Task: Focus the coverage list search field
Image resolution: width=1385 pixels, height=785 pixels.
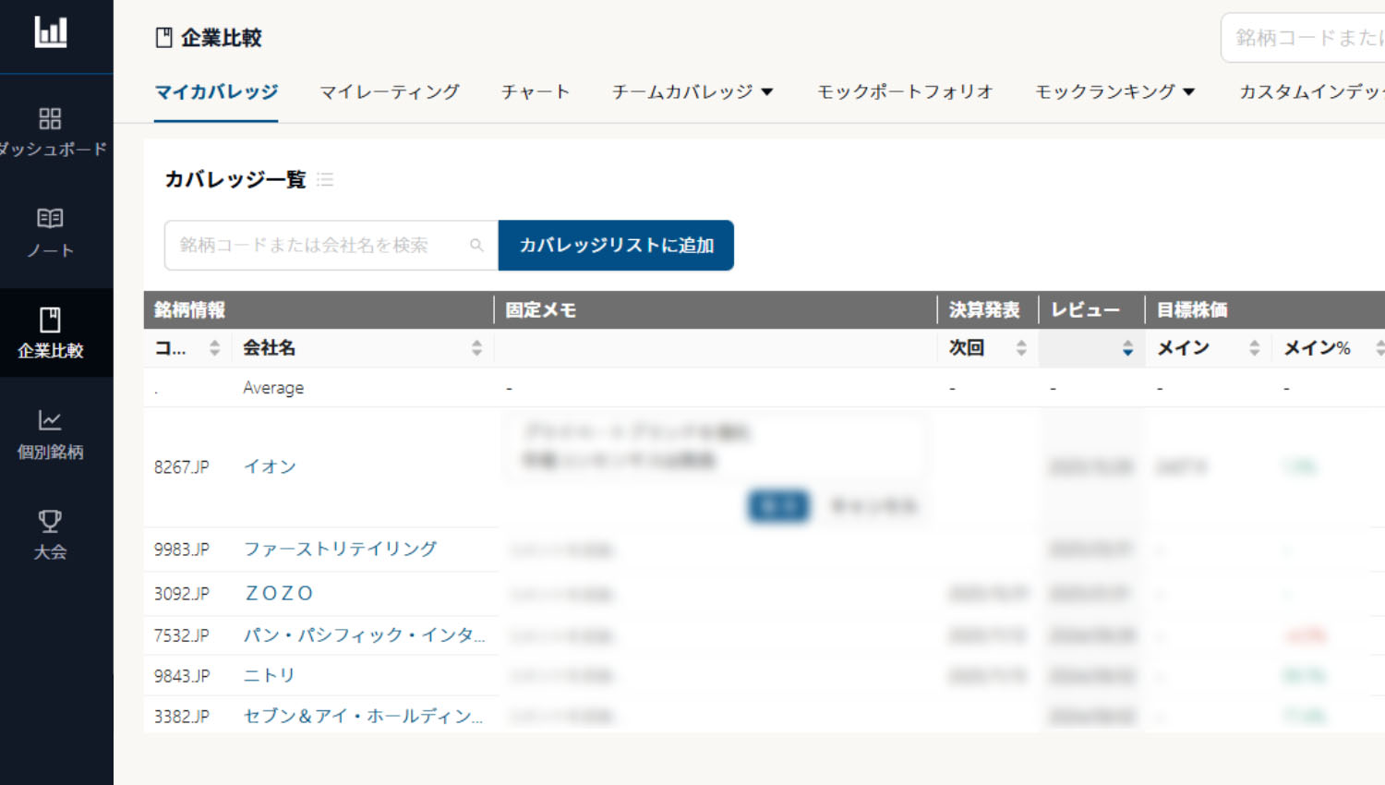Action: pyautogui.click(x=314, y=246)
